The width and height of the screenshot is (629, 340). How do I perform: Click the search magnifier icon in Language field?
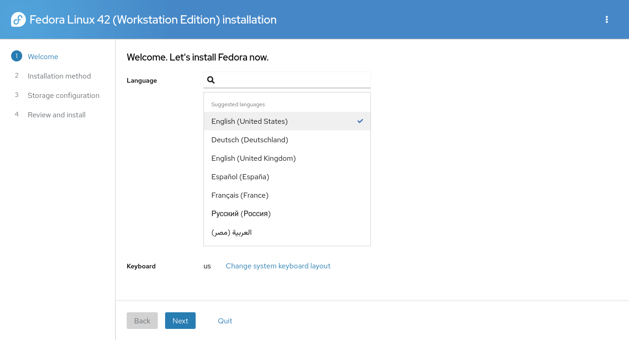(x=211, y=80)
